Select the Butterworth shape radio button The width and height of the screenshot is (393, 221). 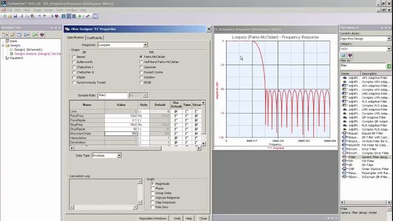74,62
